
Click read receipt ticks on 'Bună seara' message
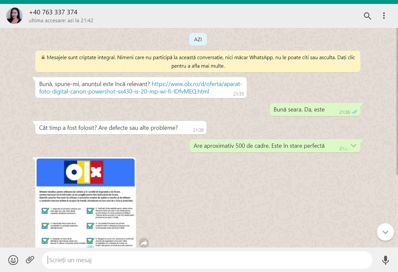click(x=355, y=112)
